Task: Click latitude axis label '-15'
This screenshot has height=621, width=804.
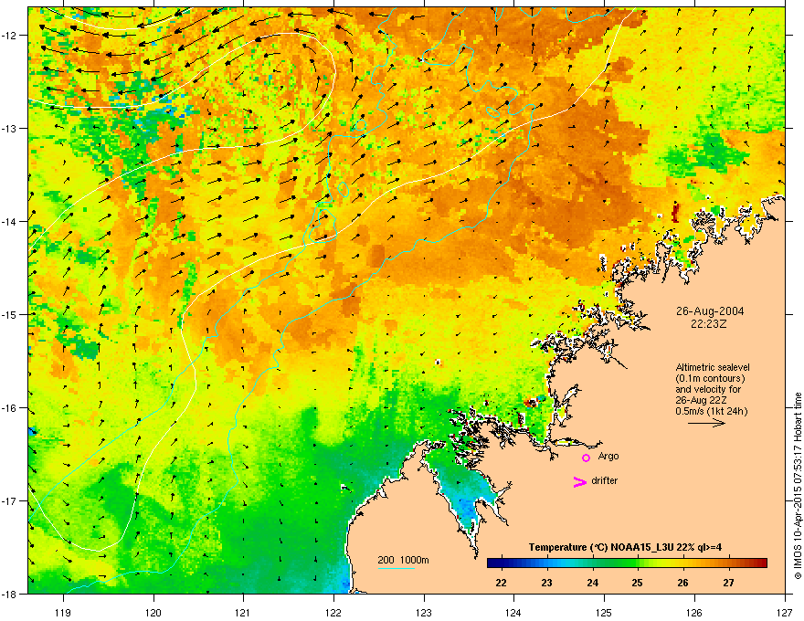Action: point(9,314)
